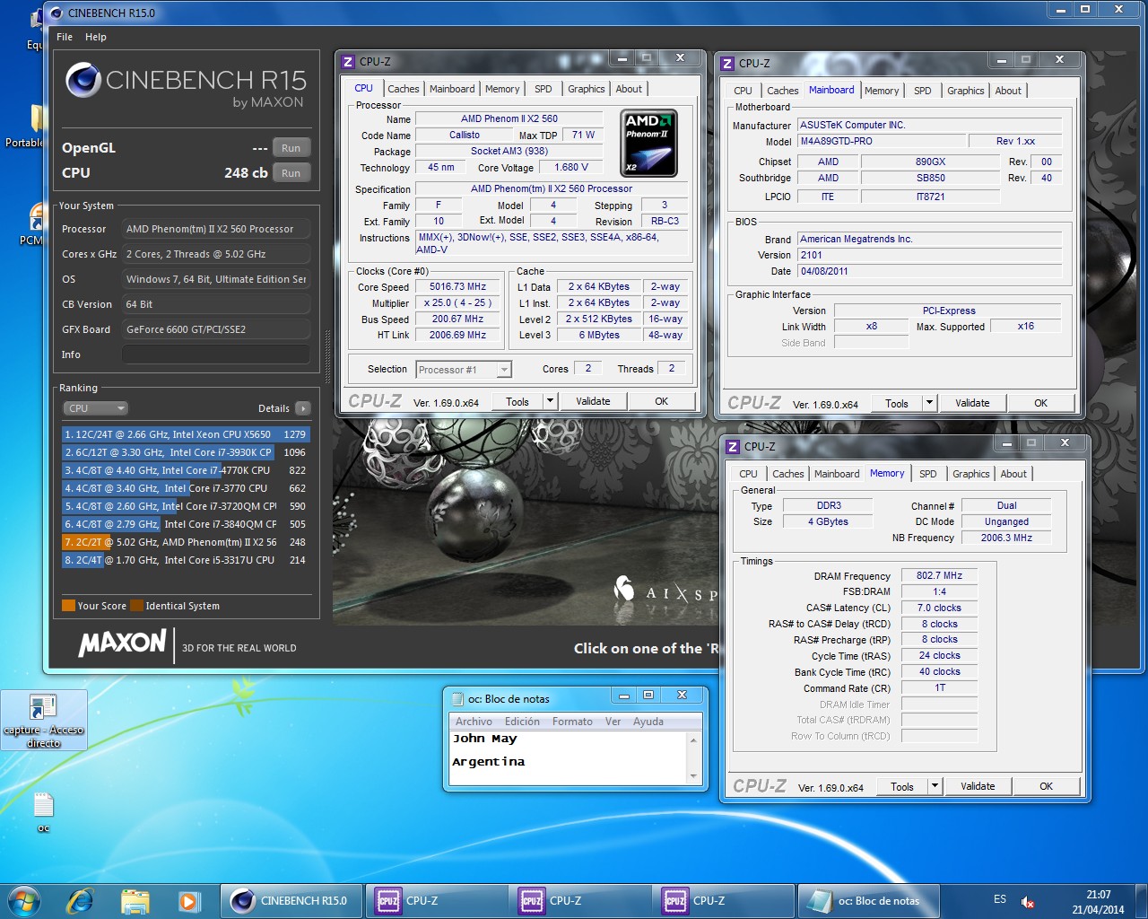The width and height of the screenshot is (1148, 919).
Task: Click the Info input field in Cinebench
Action: click(x=215, y=354)
